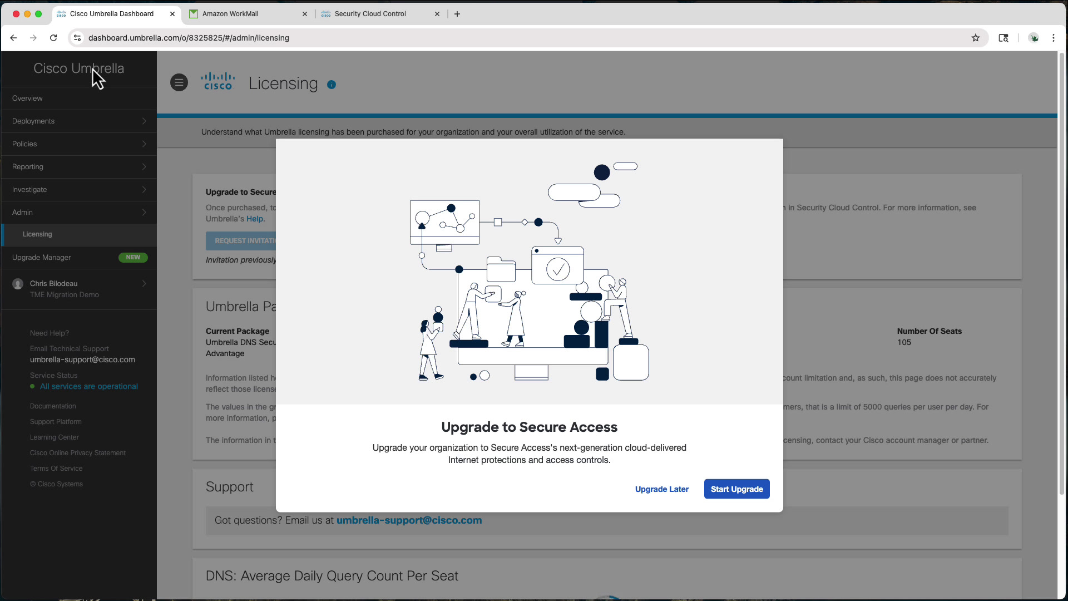This screenshot has width=1068, height=601.
Task: Click the Chrome profile avatar icon
Action: coord(1034,38)
